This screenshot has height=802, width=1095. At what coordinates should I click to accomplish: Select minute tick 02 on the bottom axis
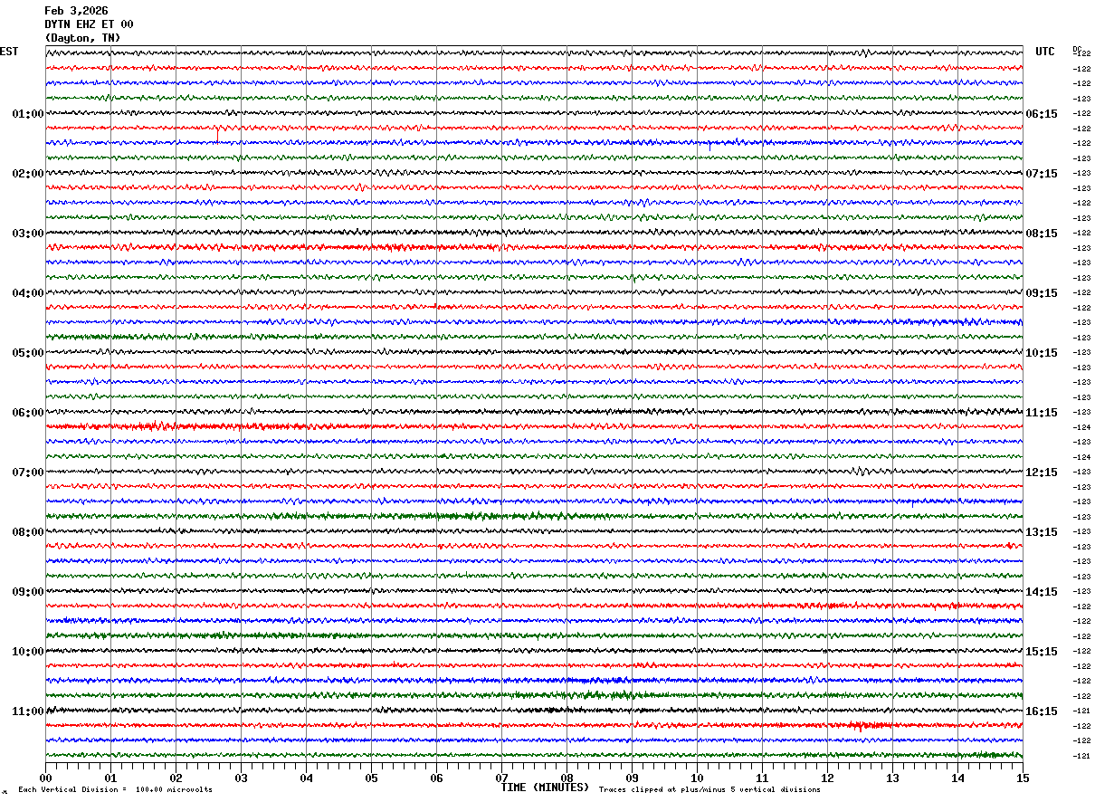[x=176, y=778]
